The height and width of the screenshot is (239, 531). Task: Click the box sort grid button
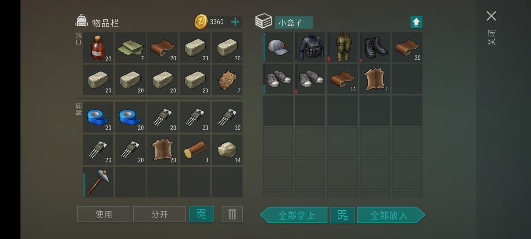click(x=342, y=215)
